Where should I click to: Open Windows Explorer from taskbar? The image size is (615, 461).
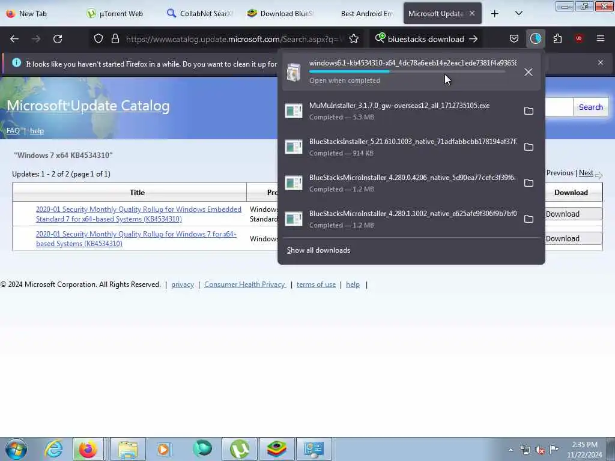(128, 449)
